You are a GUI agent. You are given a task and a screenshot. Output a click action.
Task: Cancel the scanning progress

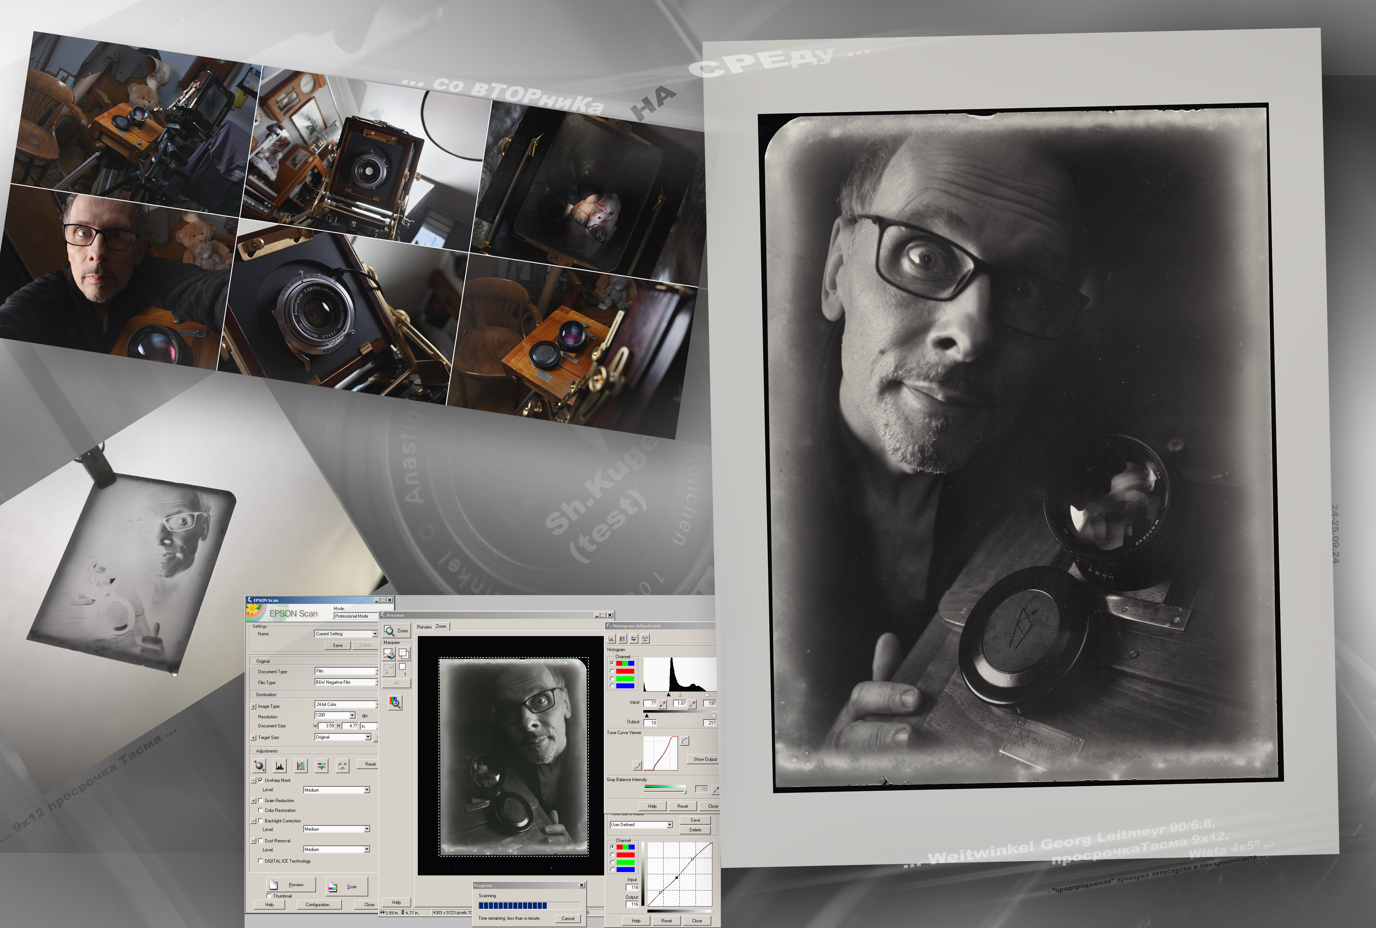point(567,918)
